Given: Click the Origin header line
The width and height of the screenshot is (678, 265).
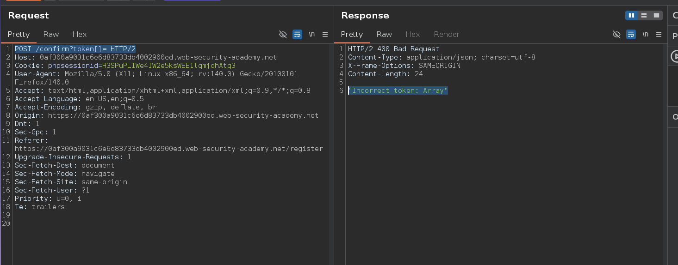Looking at the screenshot, I should (x=167, y=115).
